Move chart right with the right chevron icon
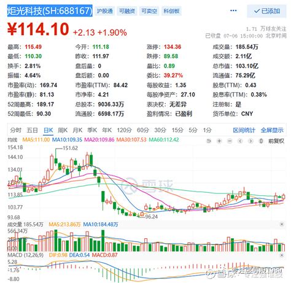 (x=250, y=141)
